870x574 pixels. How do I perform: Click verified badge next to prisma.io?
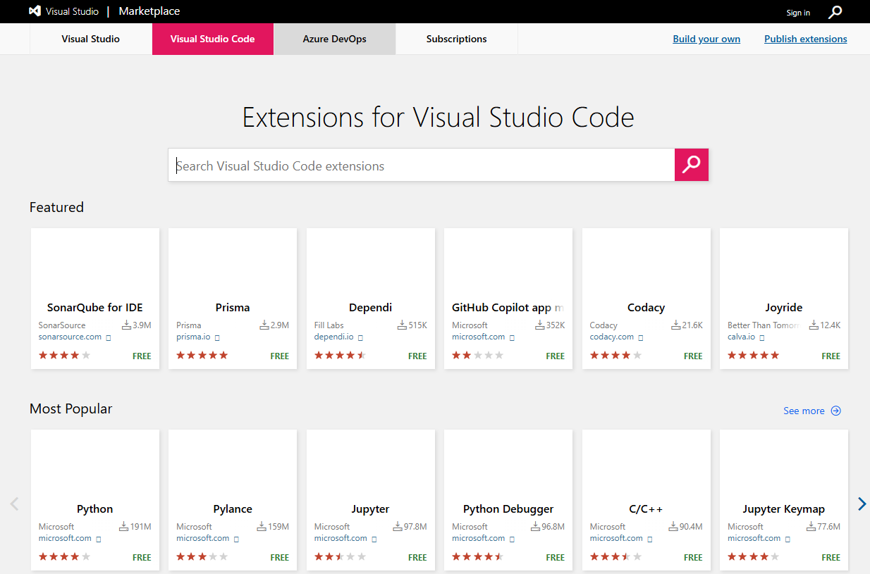tap(217, 338)
